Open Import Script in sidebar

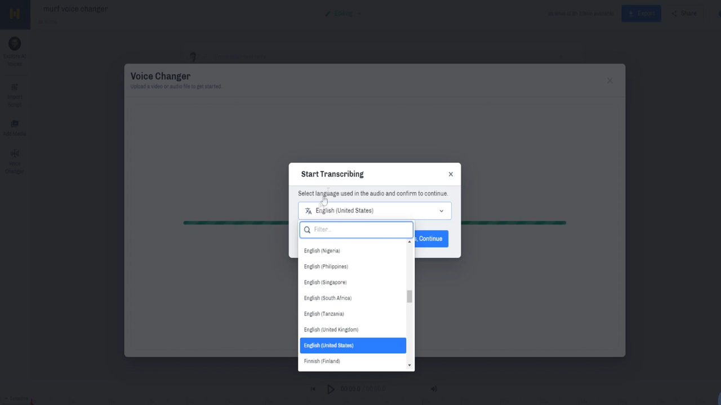pyautogui.click(x=15, y=95)
